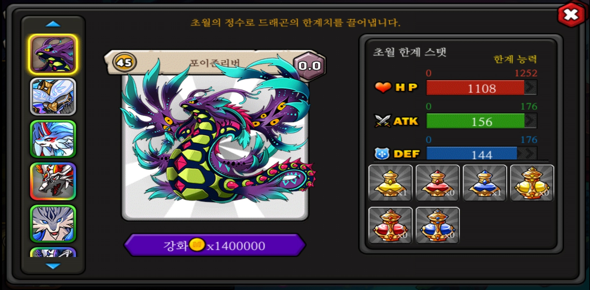The image size is (590, 290).
Task: Select the small yellow essence potion
Action: click(390, 183)
